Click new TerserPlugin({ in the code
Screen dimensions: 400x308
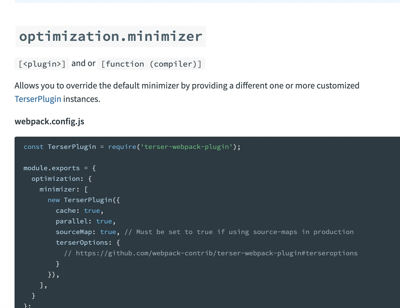click(84, 200)
